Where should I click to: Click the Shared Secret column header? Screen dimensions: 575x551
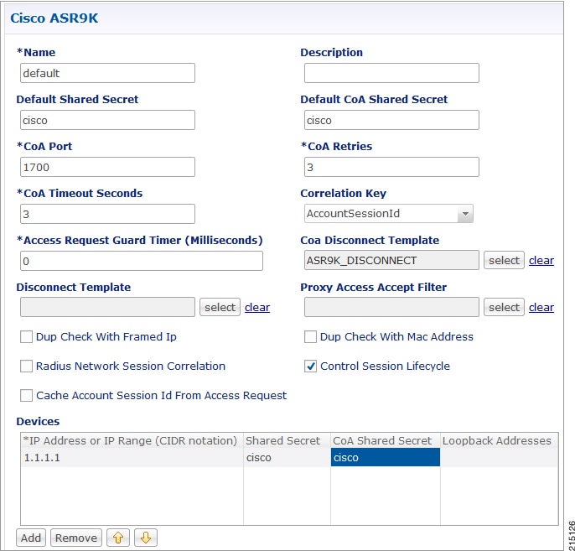(287, 440)
